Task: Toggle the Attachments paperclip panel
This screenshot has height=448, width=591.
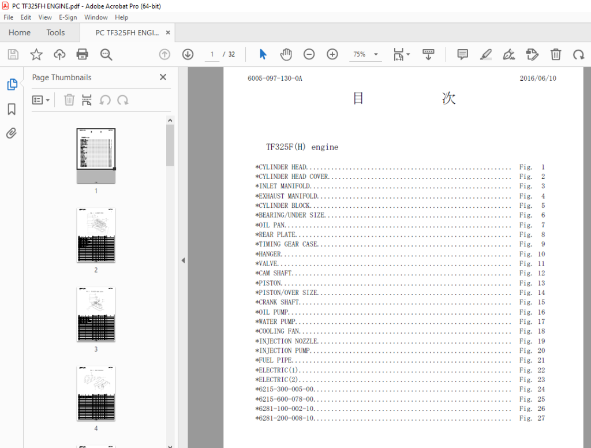Action: 12,133
